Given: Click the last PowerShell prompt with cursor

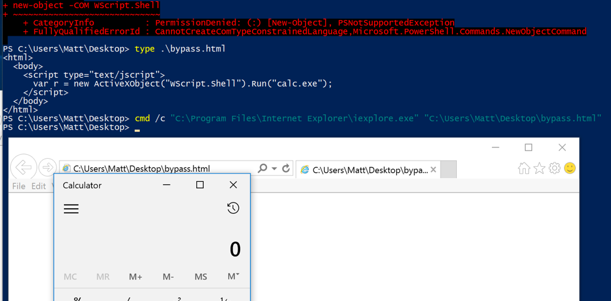Looking at the screenshot, I should pos(71,127).
